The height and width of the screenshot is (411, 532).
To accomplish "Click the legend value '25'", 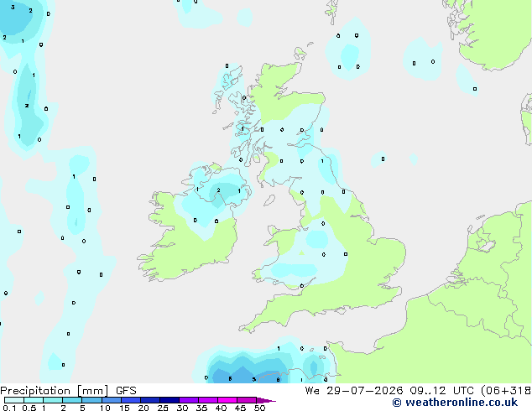I will (163, 408).
